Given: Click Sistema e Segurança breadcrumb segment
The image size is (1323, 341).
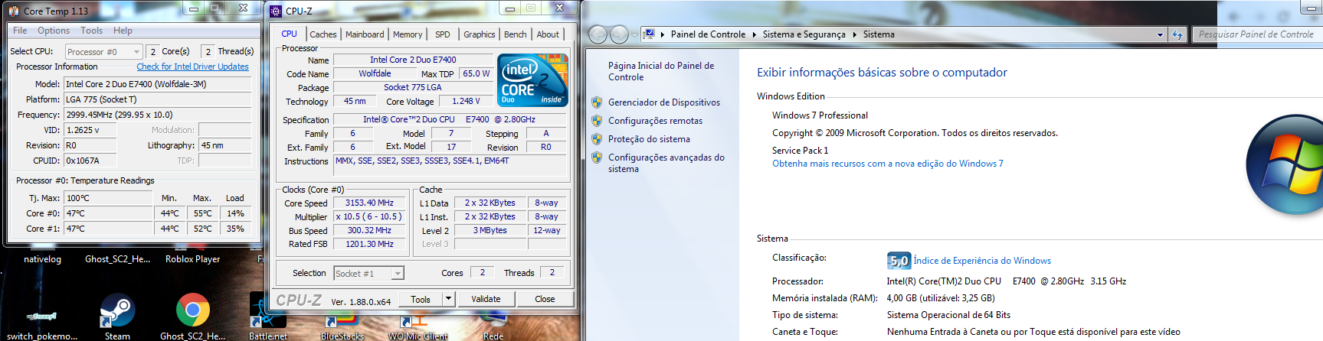Looking at the screenshot, I should [x=804, y=34].
